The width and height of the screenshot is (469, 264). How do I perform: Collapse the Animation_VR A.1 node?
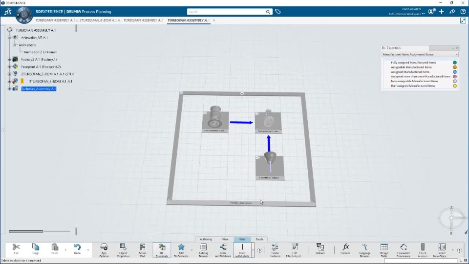[9, 38]
